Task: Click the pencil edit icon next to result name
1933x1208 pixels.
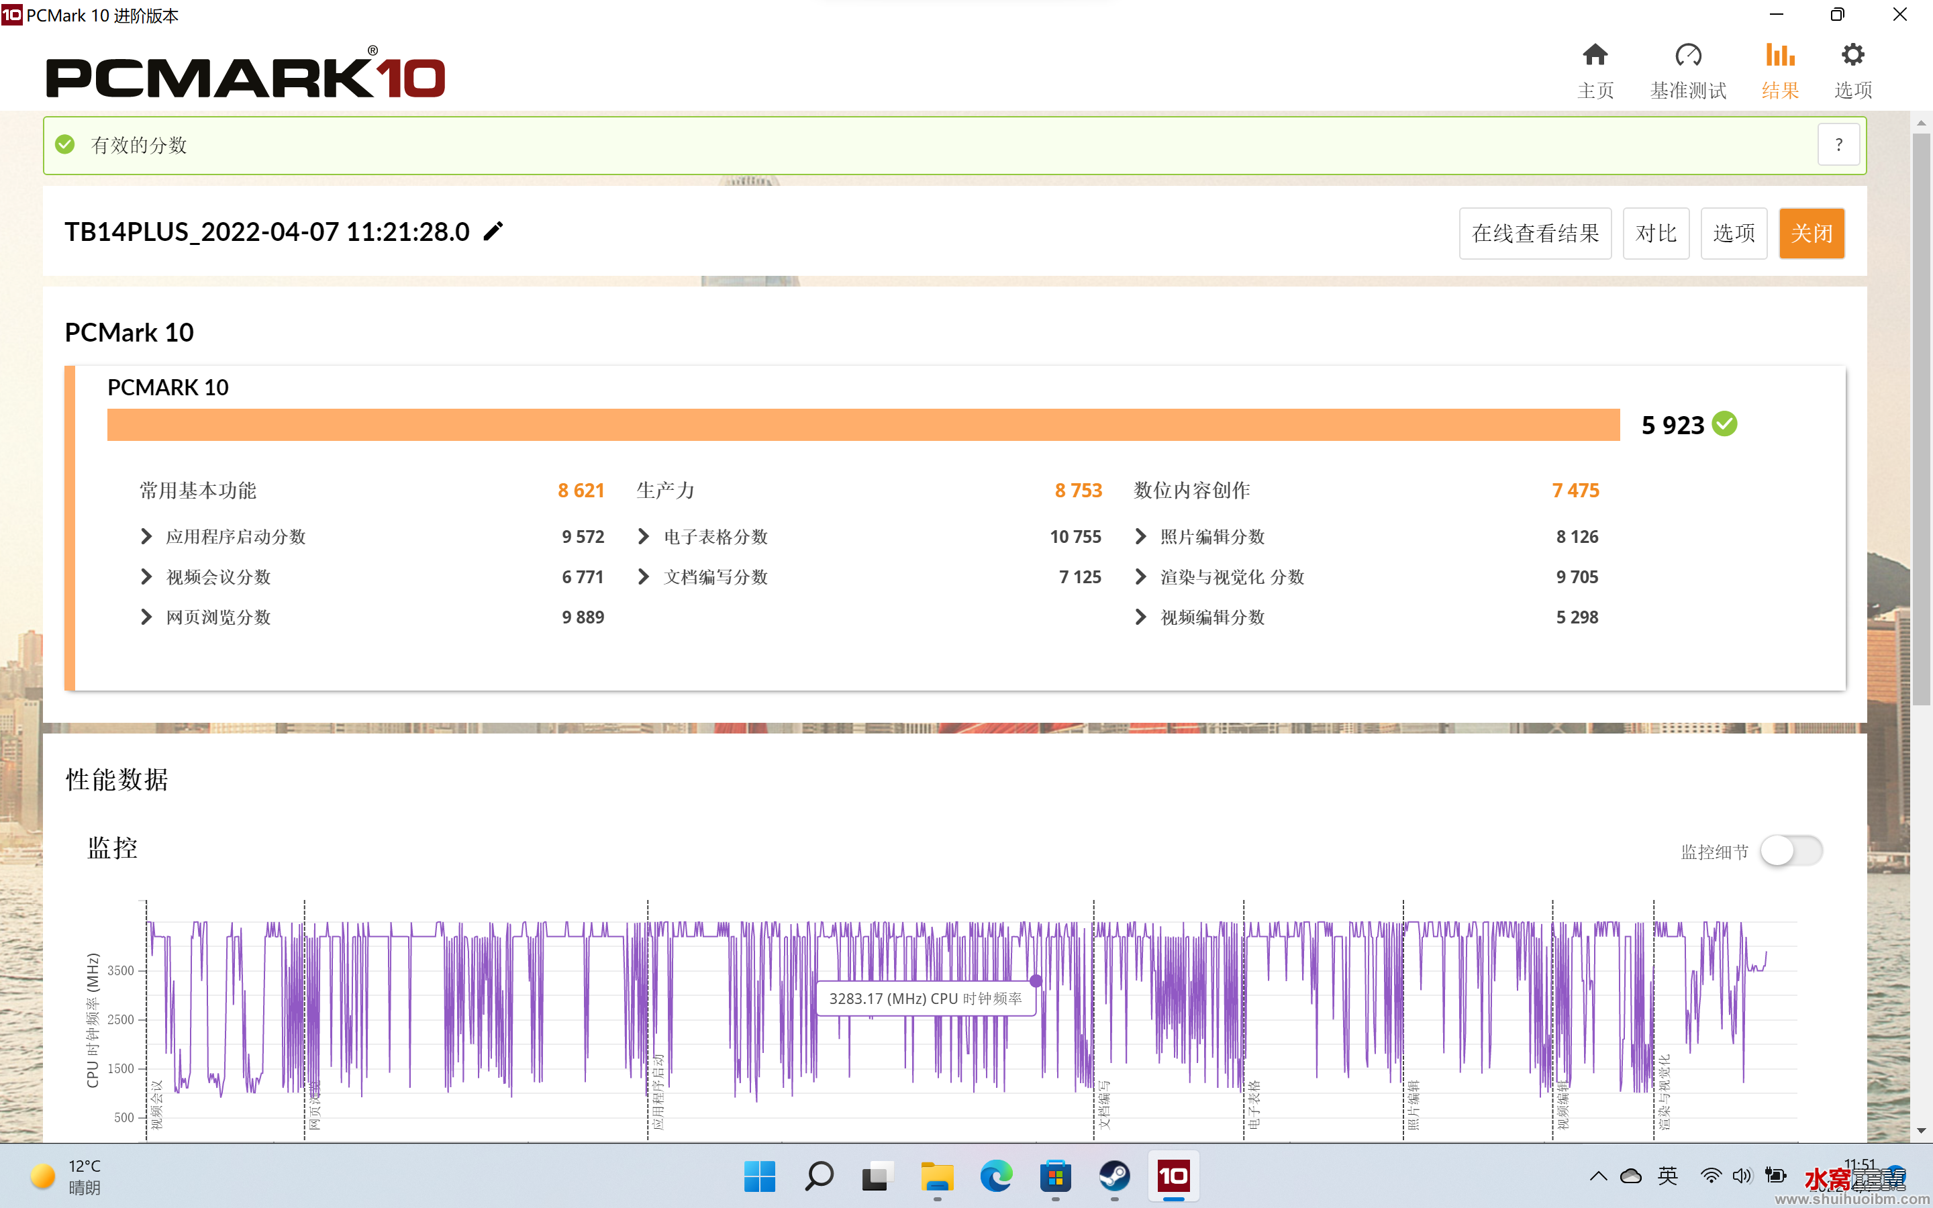Action: coord(493,232)
